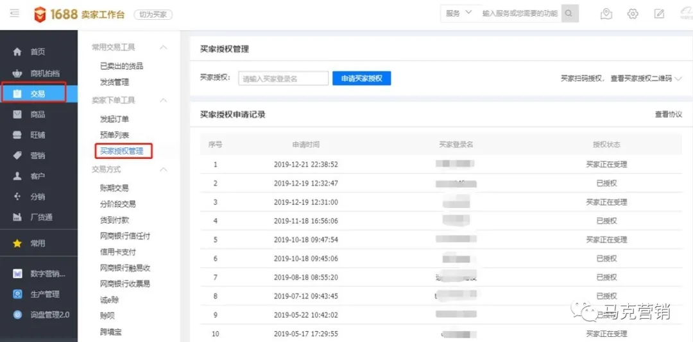The width and height of the screenshot is (693, 342).
Task: Open the 查看协议 link
Action: 668,115
